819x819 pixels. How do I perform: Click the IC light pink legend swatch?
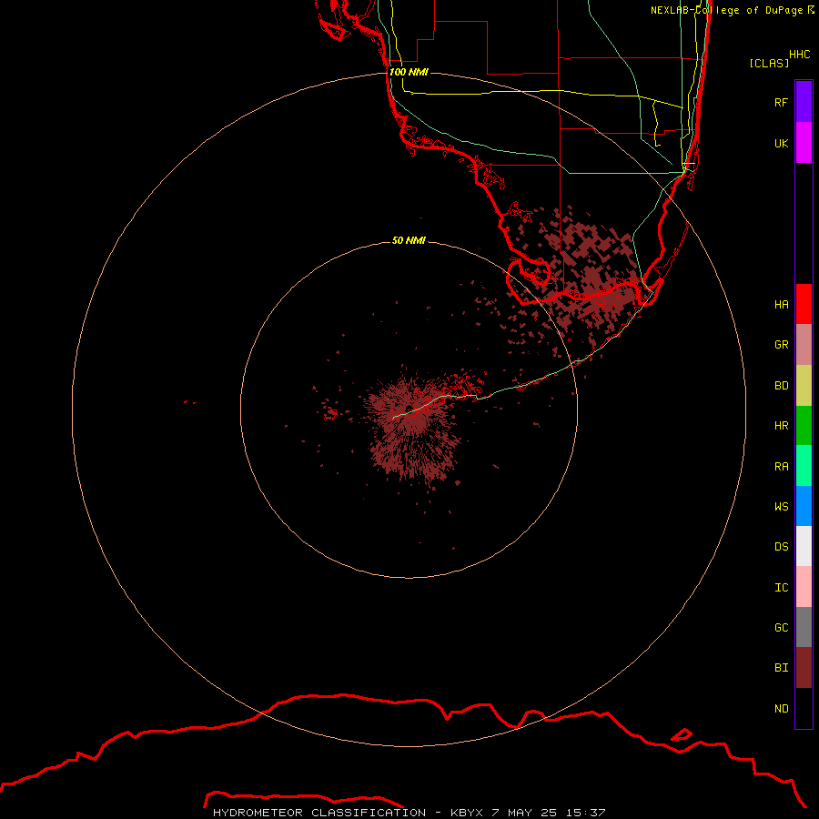(804, 587)
